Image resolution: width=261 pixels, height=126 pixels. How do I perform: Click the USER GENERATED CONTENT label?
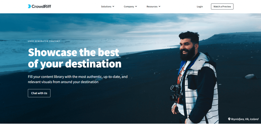(x=44, y=41)
